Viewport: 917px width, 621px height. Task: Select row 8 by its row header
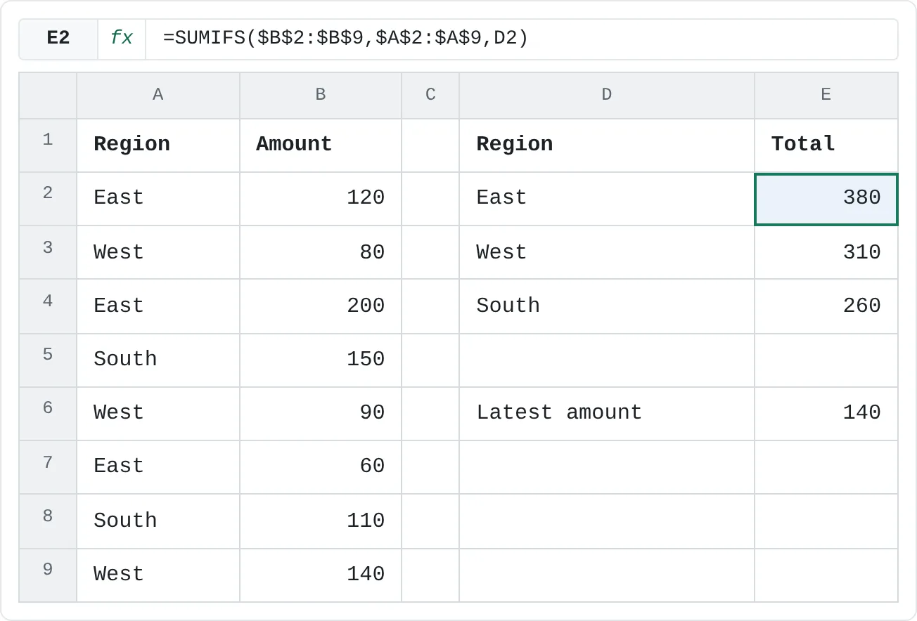coord(48,521)
